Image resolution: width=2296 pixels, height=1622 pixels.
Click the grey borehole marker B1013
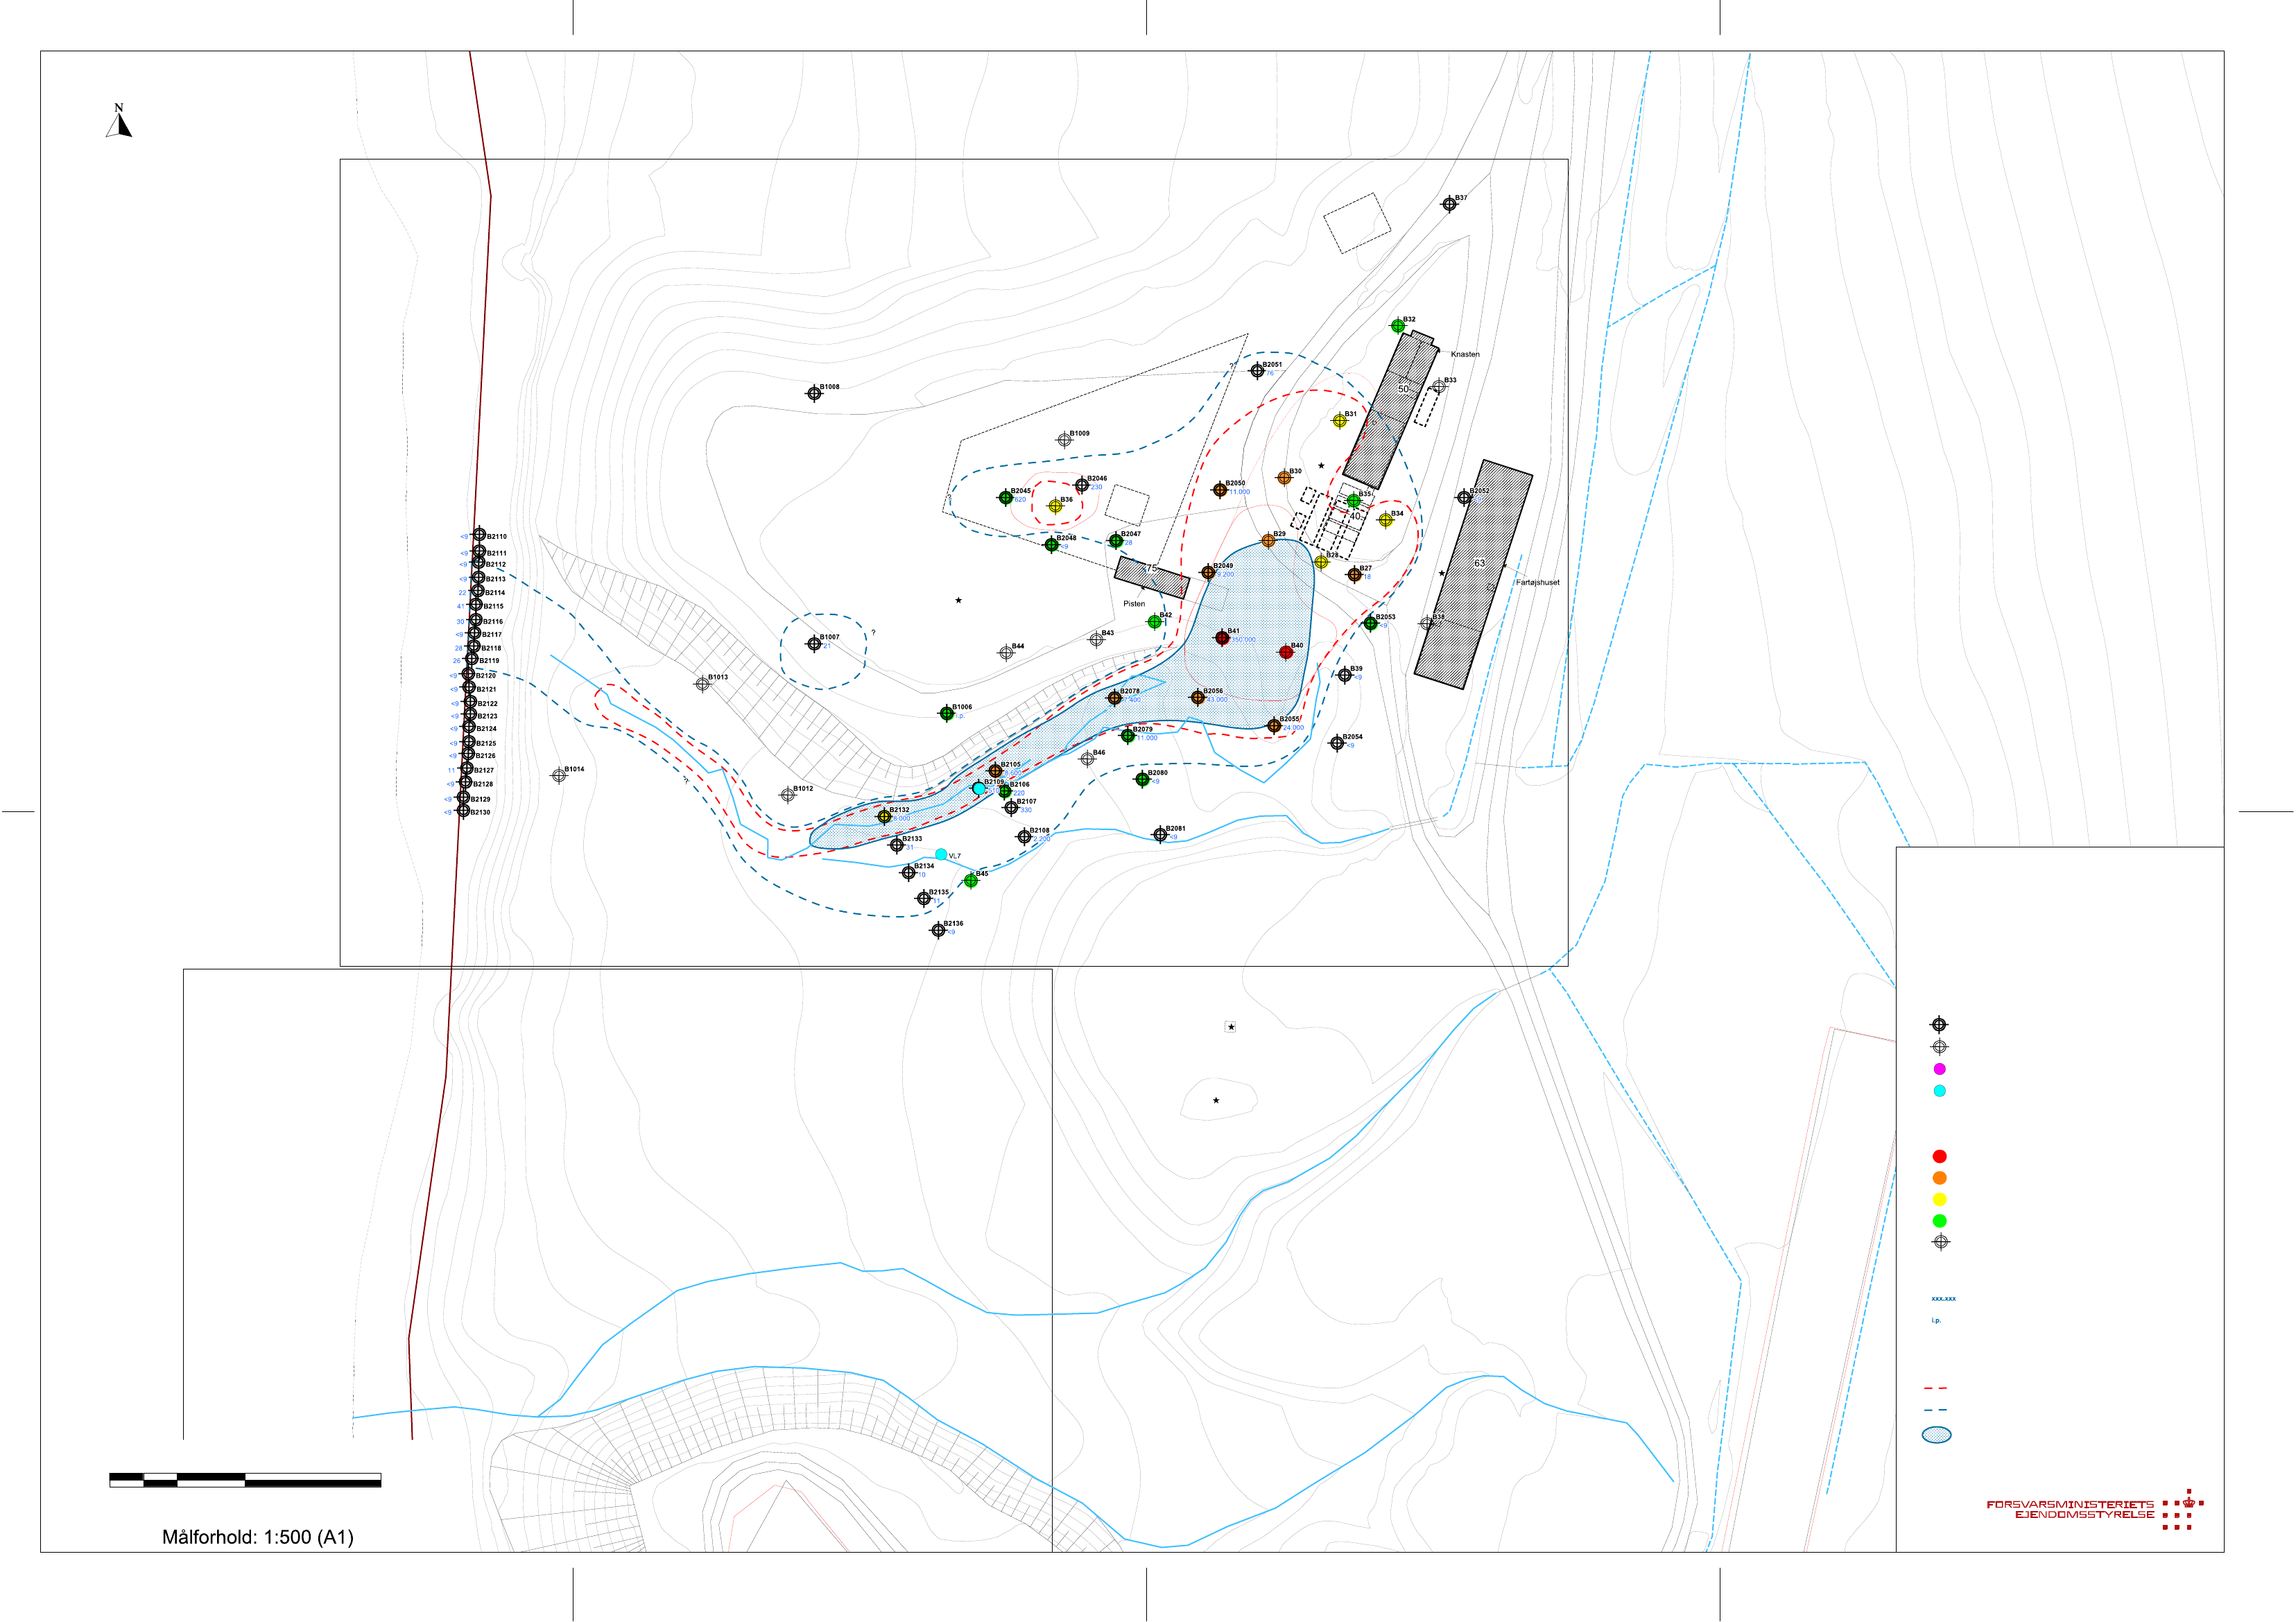click(702, 684)
